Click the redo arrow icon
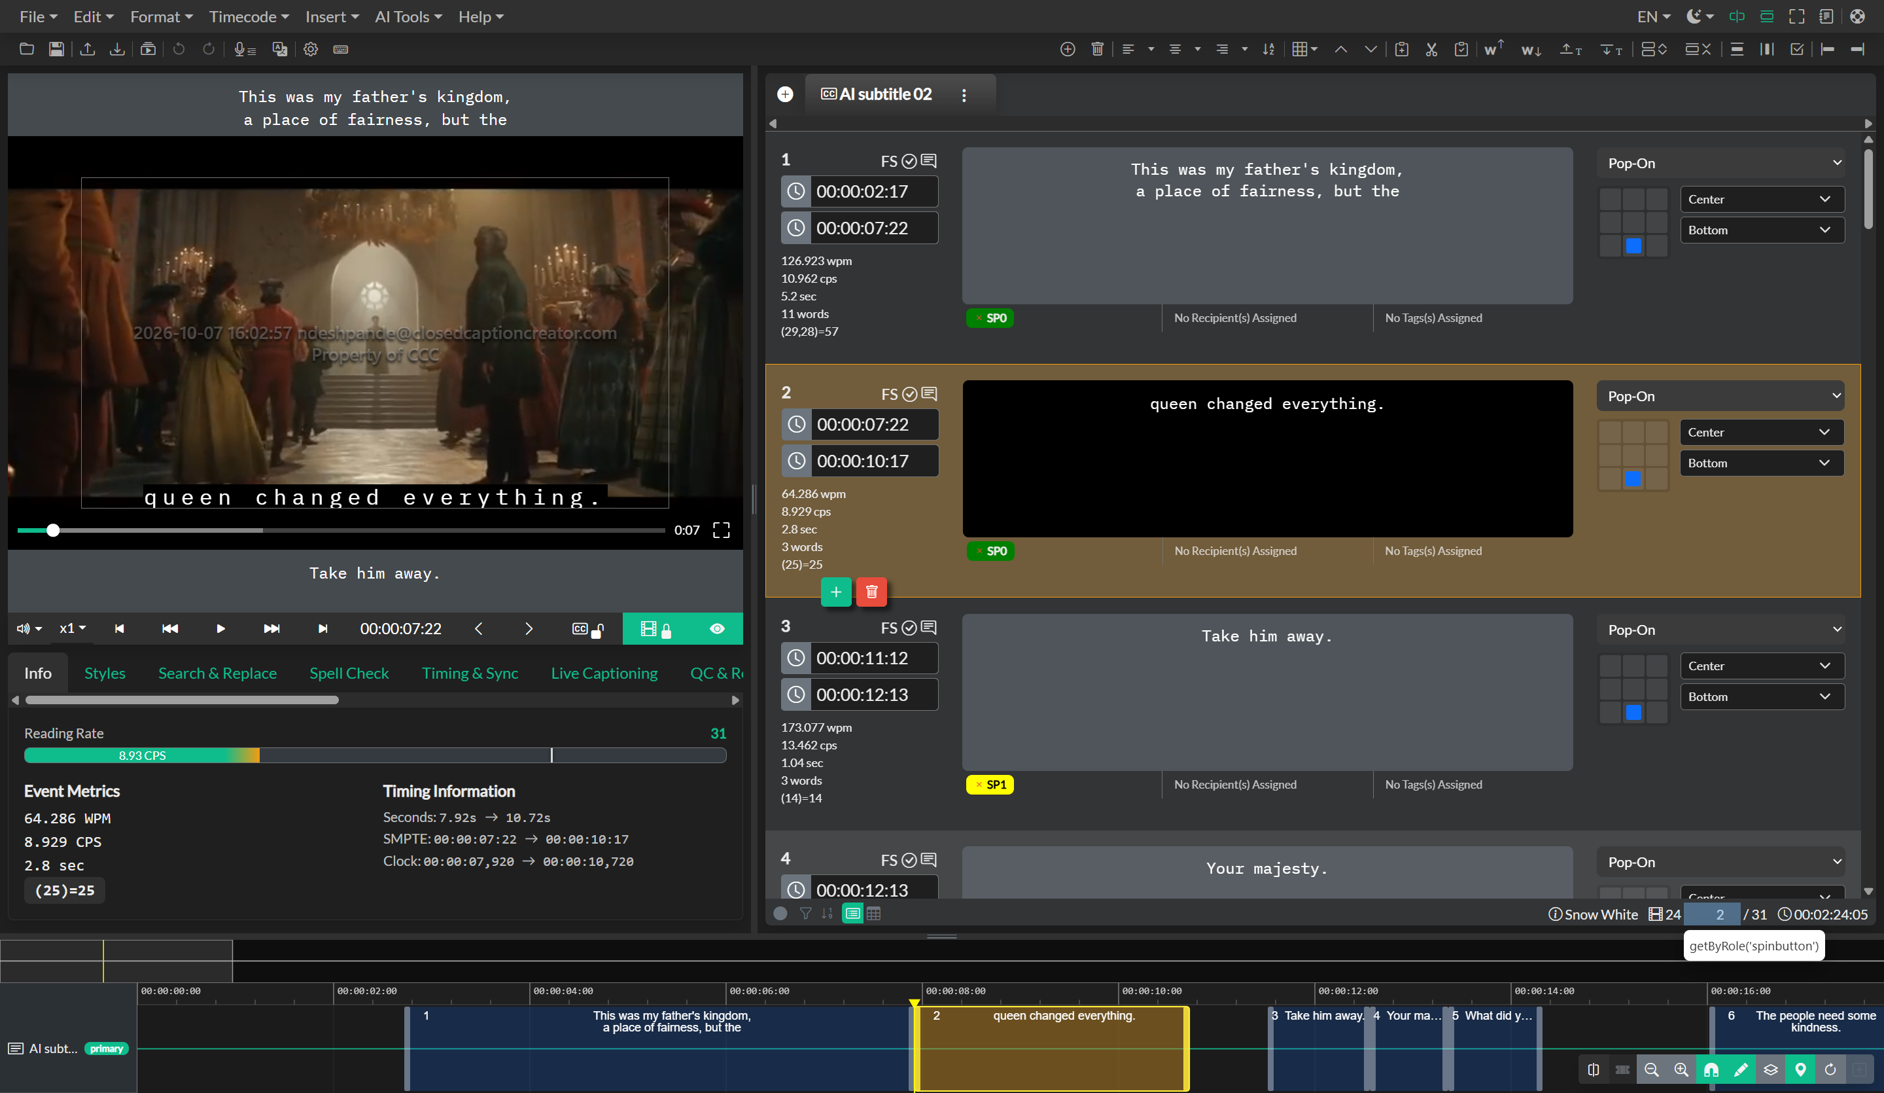 (209, 49)
